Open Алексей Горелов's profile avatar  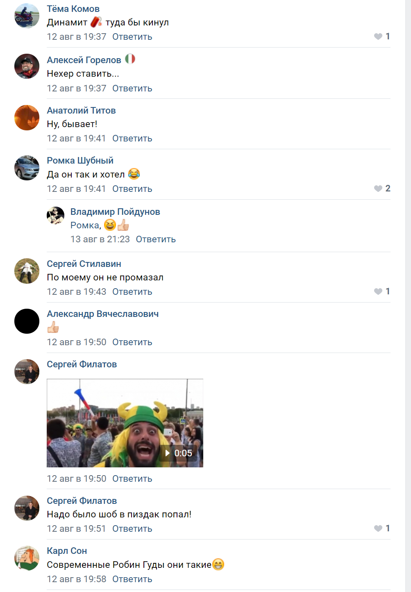click(x=27, y=66)
